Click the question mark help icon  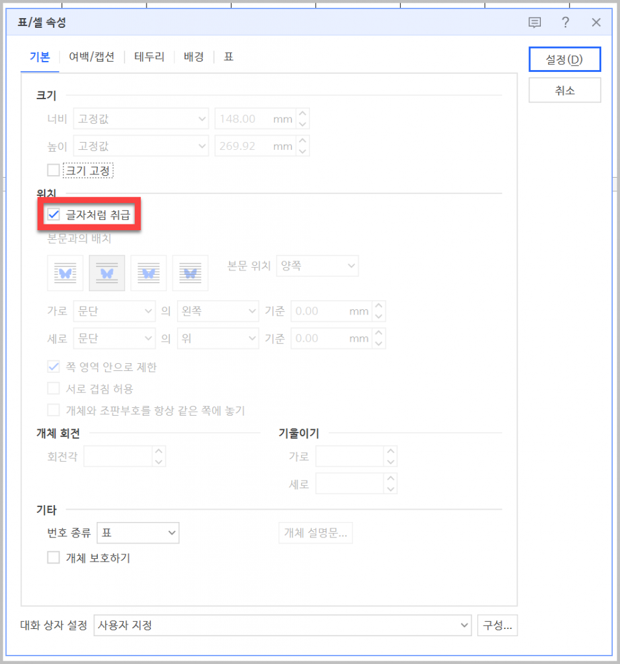point(566,23)
